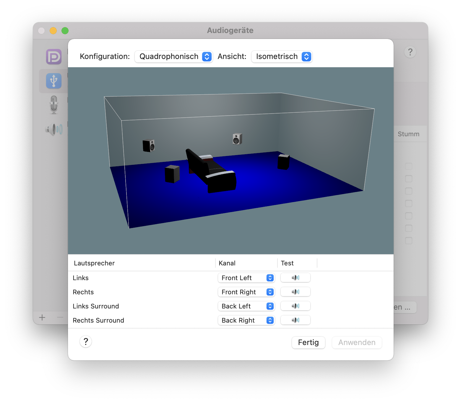Click the Fertig button
The width and height of the screenshot is (461, 404).
pyautogui.click(x=308, y=343)
